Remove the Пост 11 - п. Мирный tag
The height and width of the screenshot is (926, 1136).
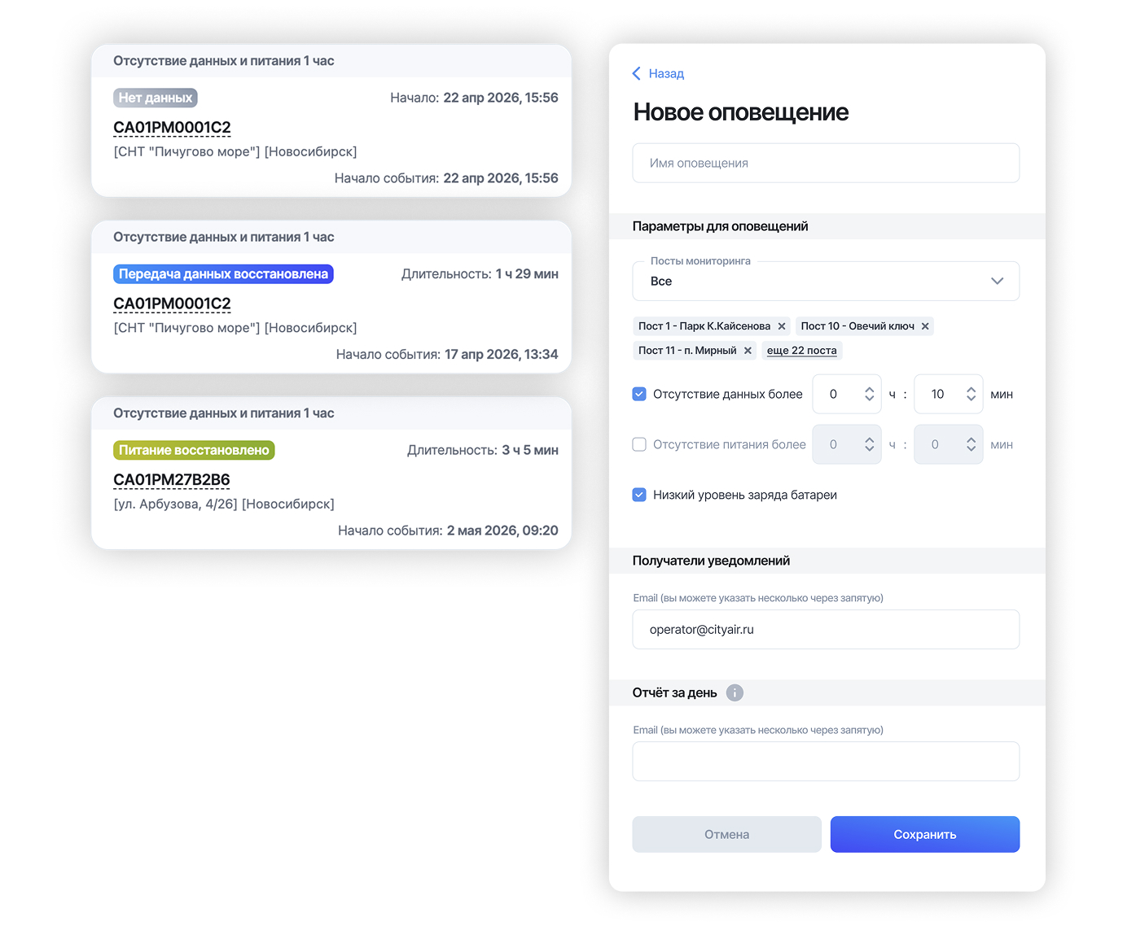point(748,351)
